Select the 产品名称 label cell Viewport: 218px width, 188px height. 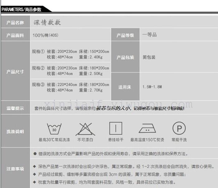(15, 23)
